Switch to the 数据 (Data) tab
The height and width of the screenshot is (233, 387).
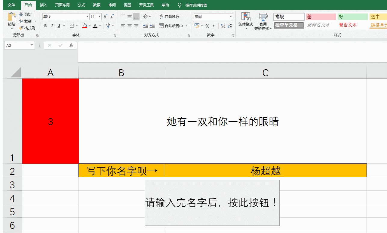tap(97, 5)
